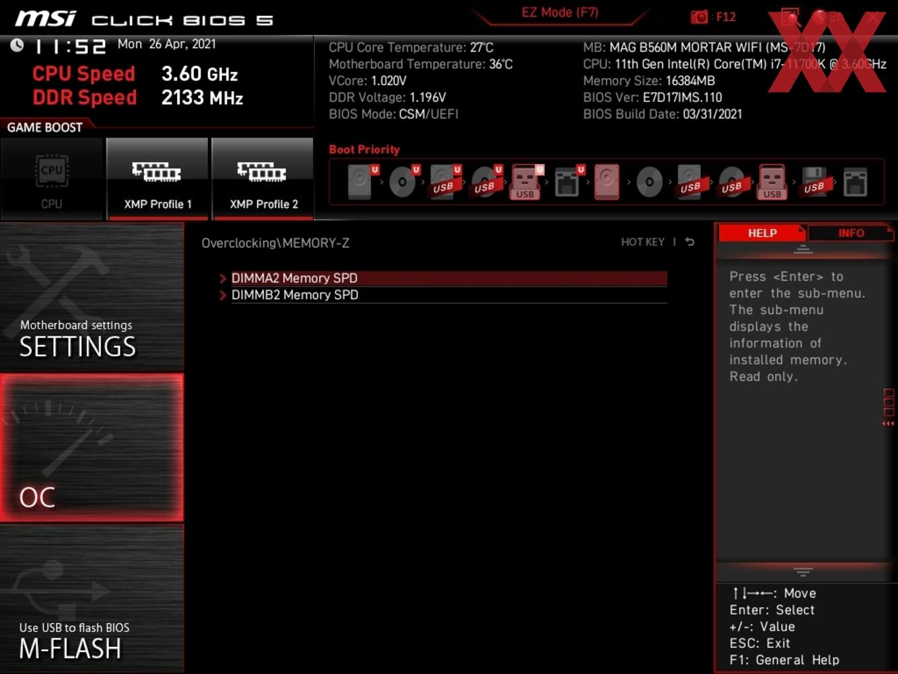The height and width of the screenshot is (674, 898).
Task: Select the highlighted legacy hard disk boot icon
Action: (607, 182)
